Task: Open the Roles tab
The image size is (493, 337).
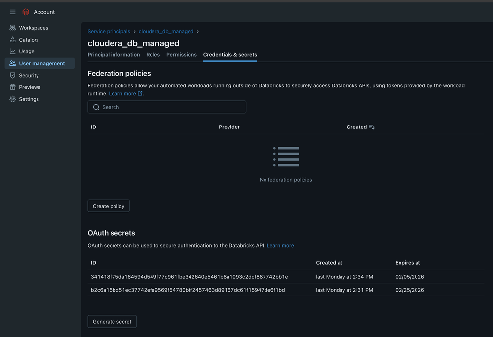Action: pyautogui.click(x=153, y=55)
